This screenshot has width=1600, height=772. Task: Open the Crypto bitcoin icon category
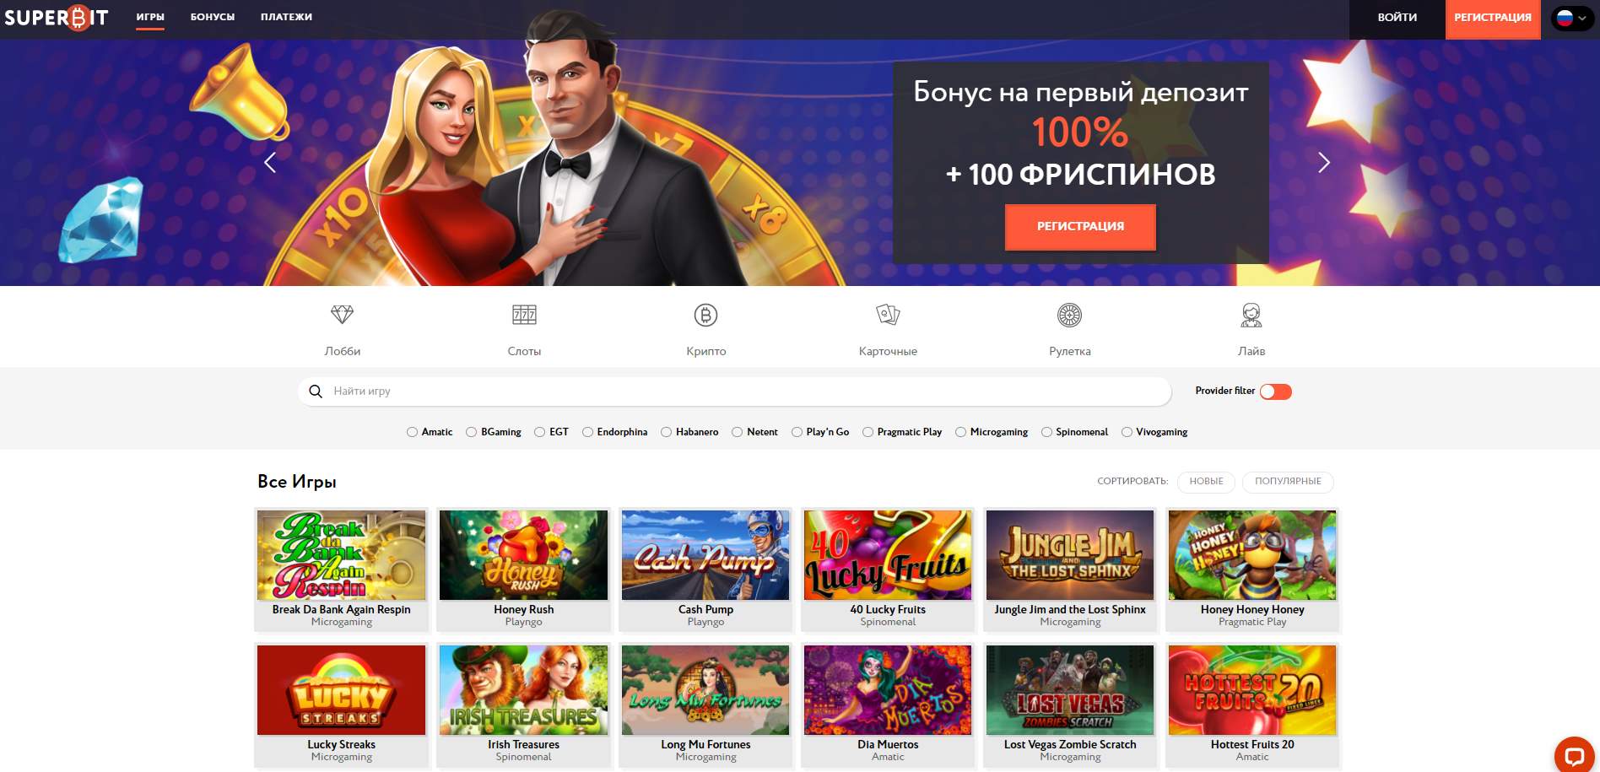[x=705, y=316]
